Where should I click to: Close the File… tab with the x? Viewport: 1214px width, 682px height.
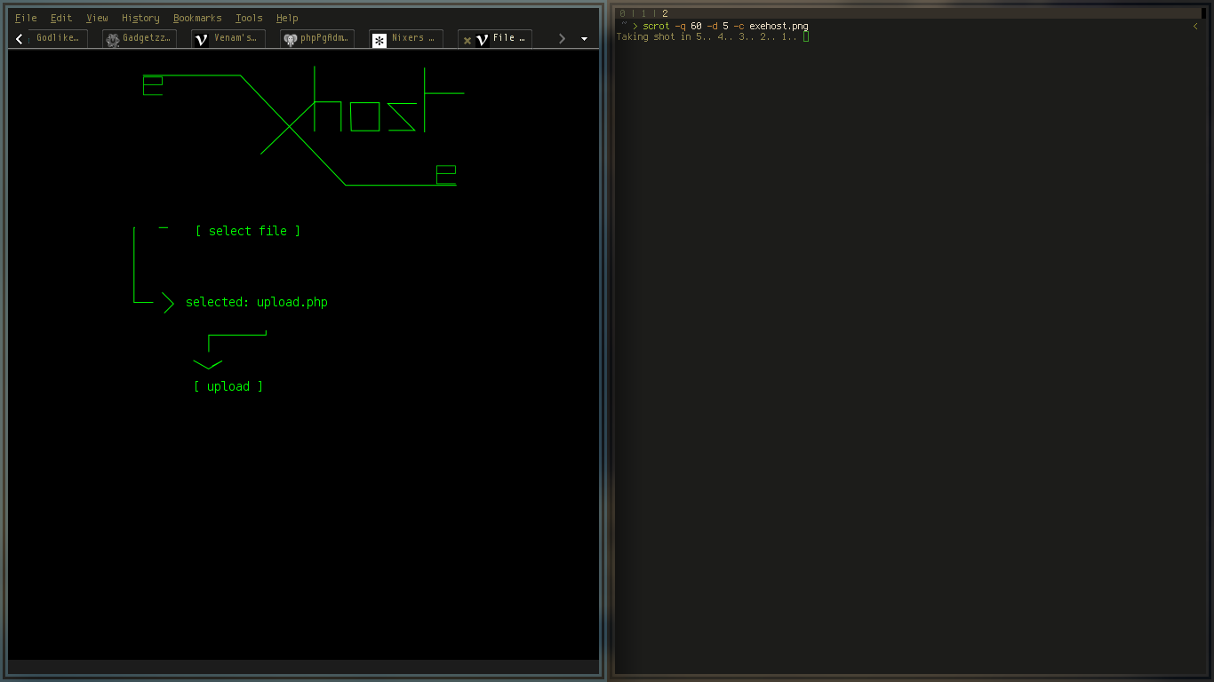(x=467, y=40)
